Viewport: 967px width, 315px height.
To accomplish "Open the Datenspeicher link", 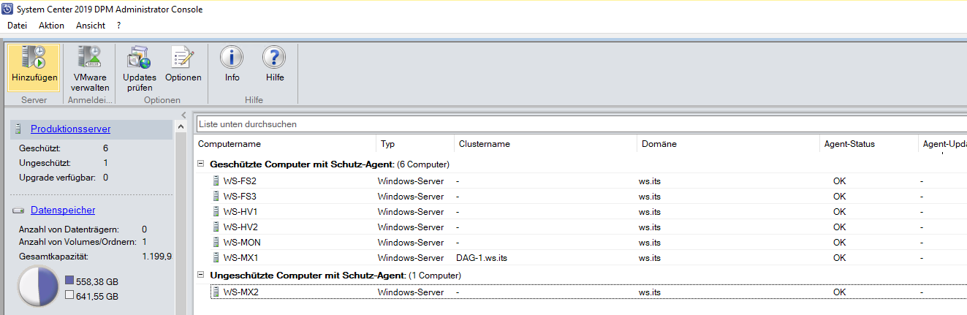I will [63, 210].
